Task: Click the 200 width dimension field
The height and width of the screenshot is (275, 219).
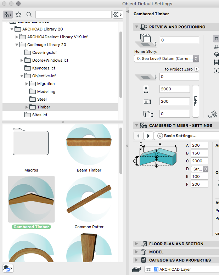Action: pos(175,101)
